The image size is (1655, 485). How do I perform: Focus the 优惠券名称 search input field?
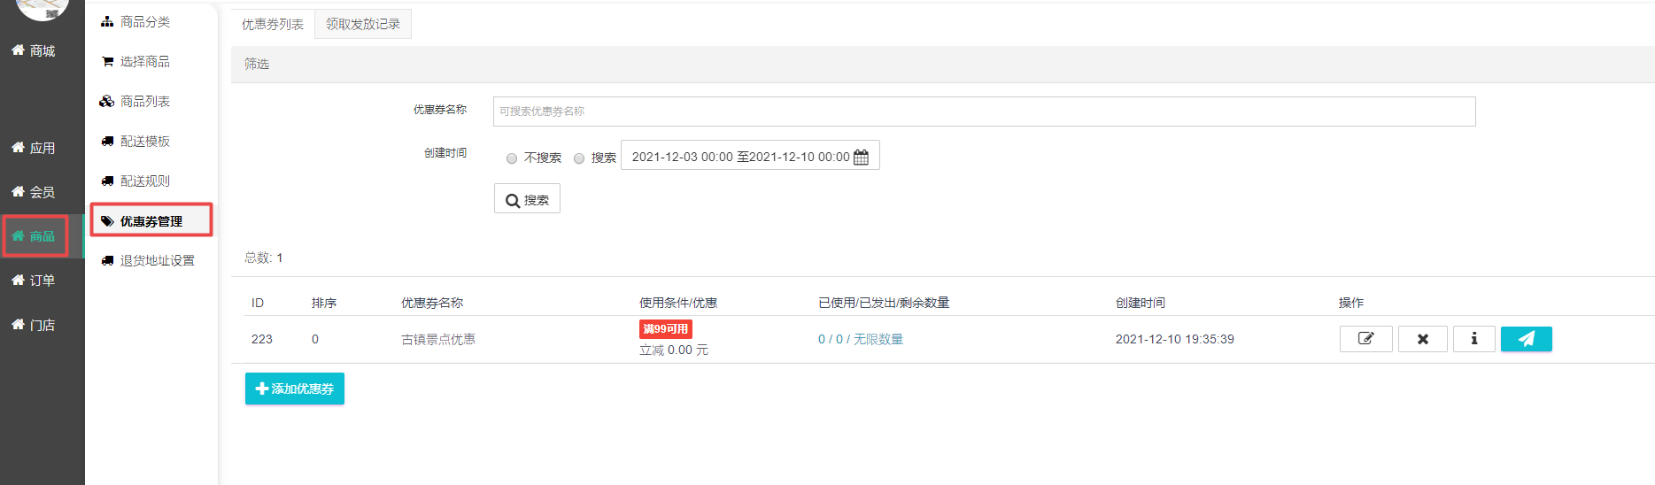[984, 112]
